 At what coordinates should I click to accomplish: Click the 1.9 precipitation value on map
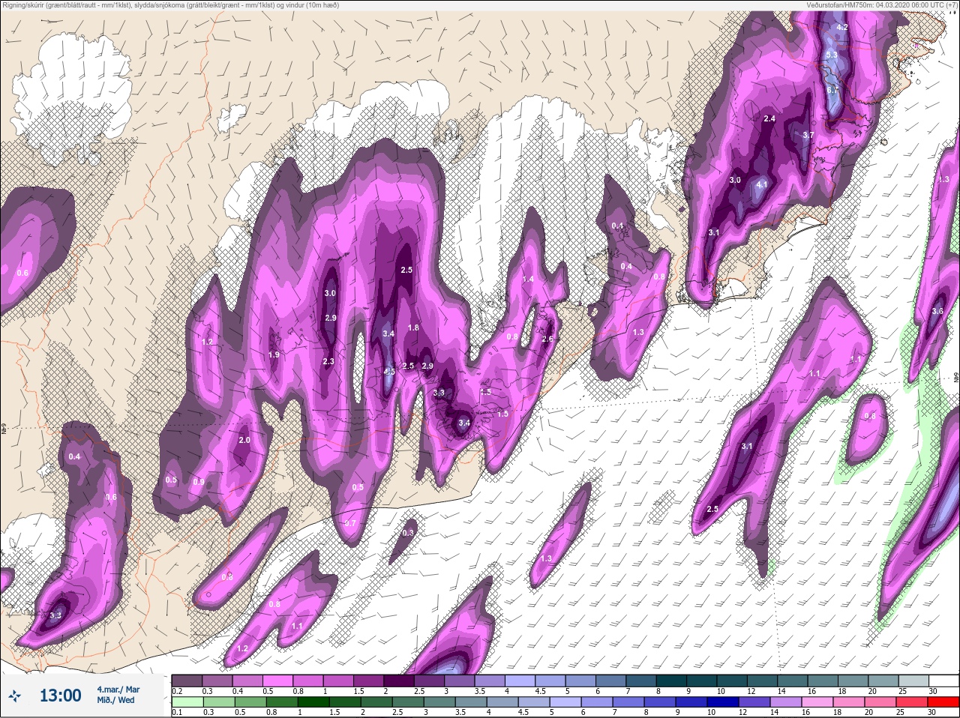click(274, 355)
